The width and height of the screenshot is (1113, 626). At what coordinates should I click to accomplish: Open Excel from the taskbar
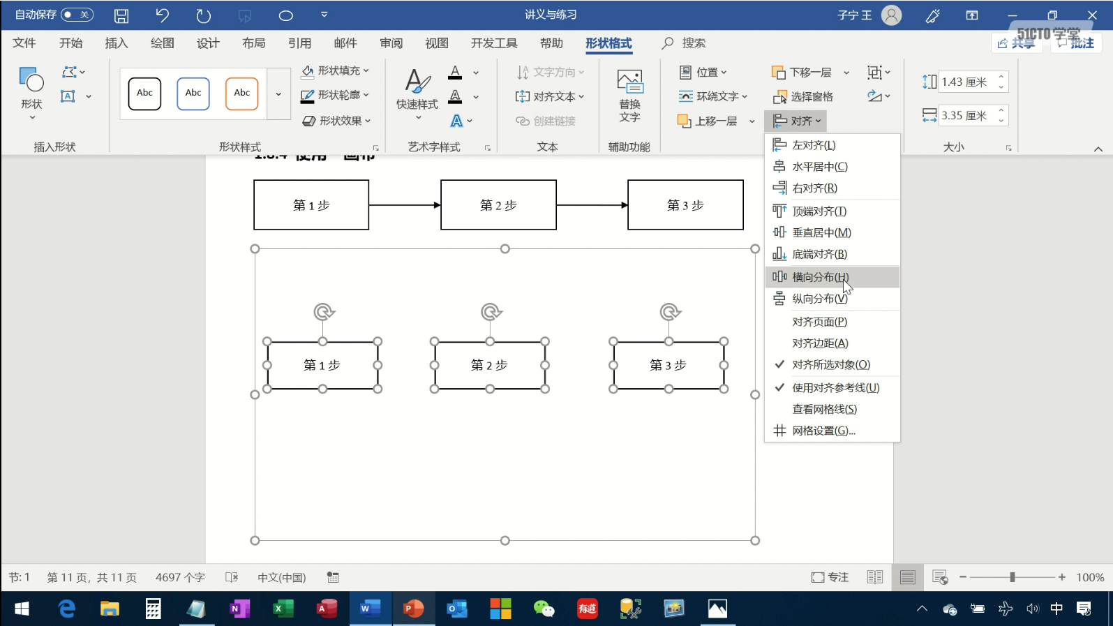[x=283, y=609]
